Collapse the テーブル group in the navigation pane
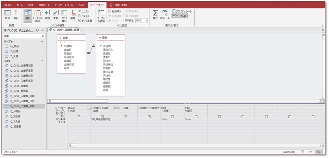This screenshot has width=329, height=158. point(42,42)
